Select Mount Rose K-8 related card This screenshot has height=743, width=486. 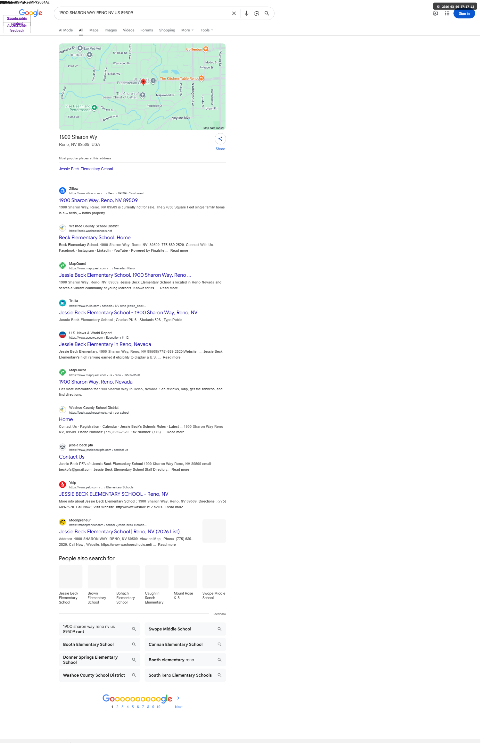[185, 582]
